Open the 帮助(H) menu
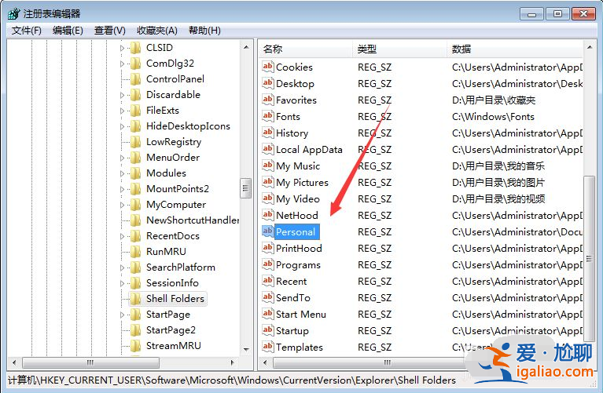 tap(204, 31)
